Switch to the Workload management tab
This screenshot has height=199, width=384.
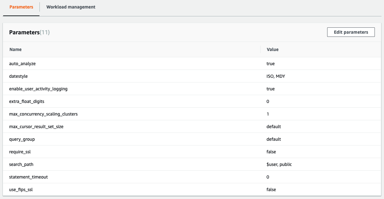70,7
